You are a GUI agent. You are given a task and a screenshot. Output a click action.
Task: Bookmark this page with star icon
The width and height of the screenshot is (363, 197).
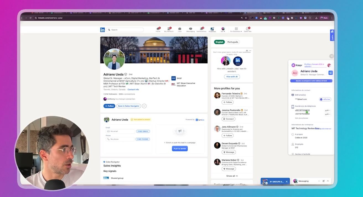pyautogui.click(x=246, y=18)
